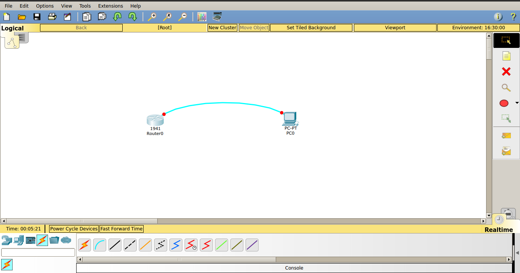Screen dimensions: 520x273
Task: Select the Add Simple PDU tool
Action: click(506, 135)
